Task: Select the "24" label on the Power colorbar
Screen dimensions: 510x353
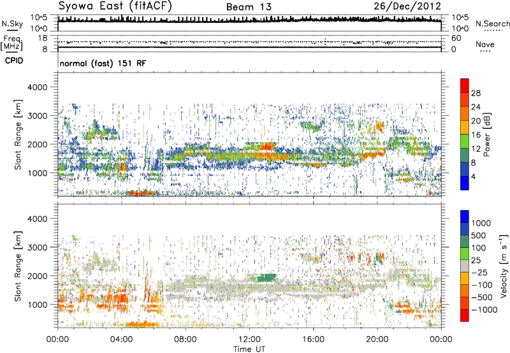Action: pyautogui.click(x=476, y=107)
